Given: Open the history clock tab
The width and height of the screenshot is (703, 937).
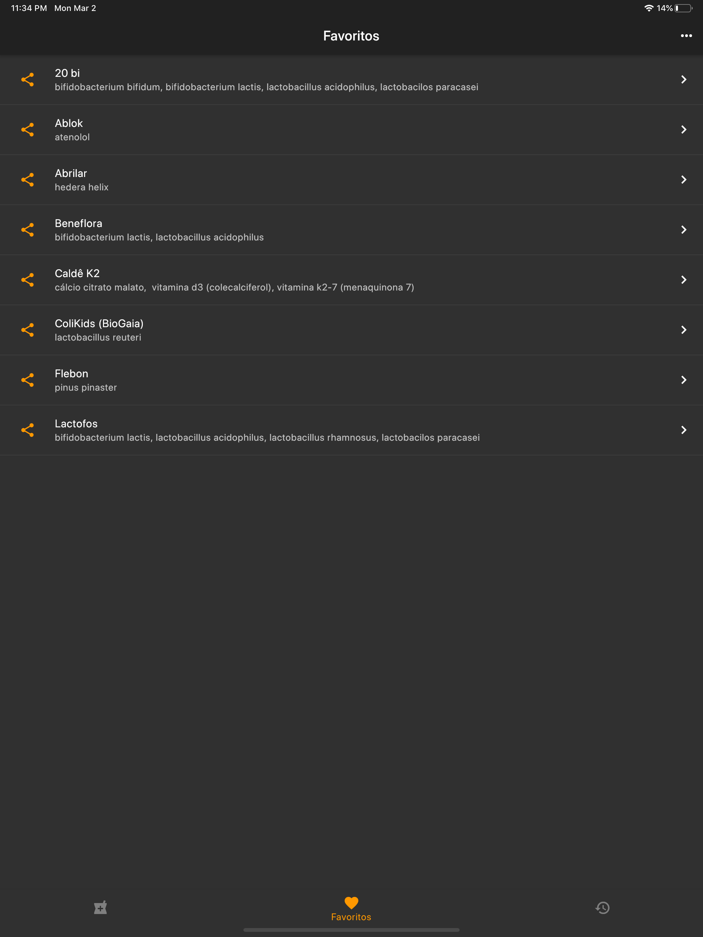Looking at the screenshot, I should [x=602, y=908].
